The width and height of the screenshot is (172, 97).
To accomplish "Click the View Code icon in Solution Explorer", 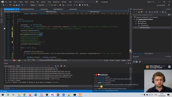I will point(160,12).
